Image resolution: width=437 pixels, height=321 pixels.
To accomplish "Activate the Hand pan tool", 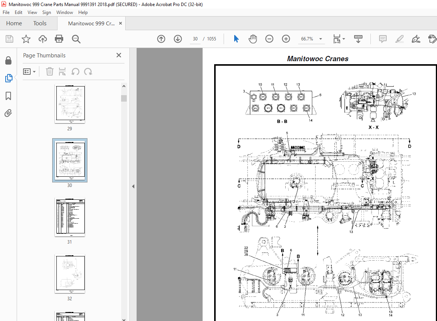I will click(x=253, y=39).
